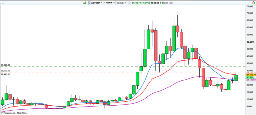Open the XBTUSD symbol dropdown
The height and width of the screenshot is (115, 256).
[97, 2]
